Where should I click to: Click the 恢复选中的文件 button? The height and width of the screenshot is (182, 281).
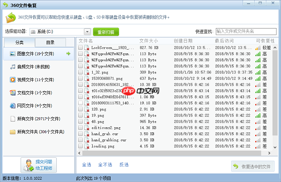(x=253, y=166)
